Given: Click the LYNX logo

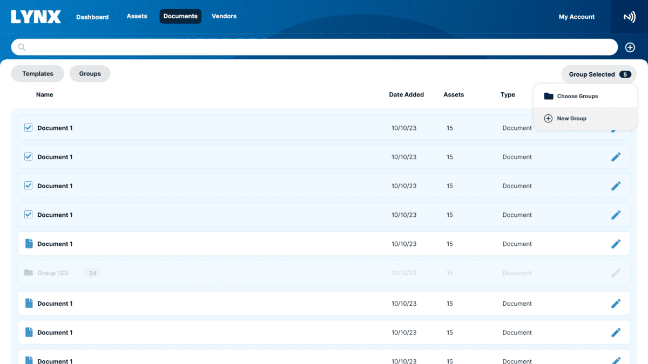Looking at the screenshot, I should point(36,17).
